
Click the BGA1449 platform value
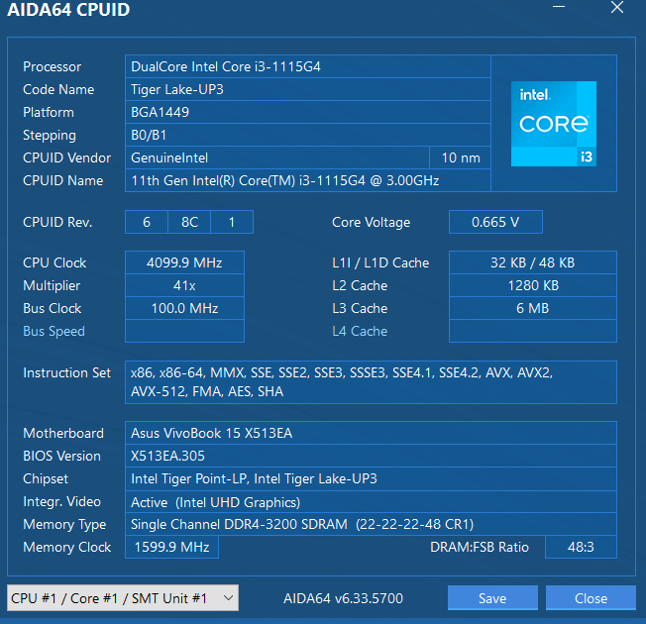tap(308, 112)
